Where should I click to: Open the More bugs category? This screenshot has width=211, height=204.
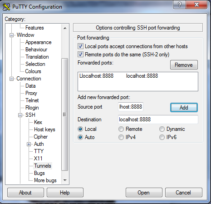[45, 180]
